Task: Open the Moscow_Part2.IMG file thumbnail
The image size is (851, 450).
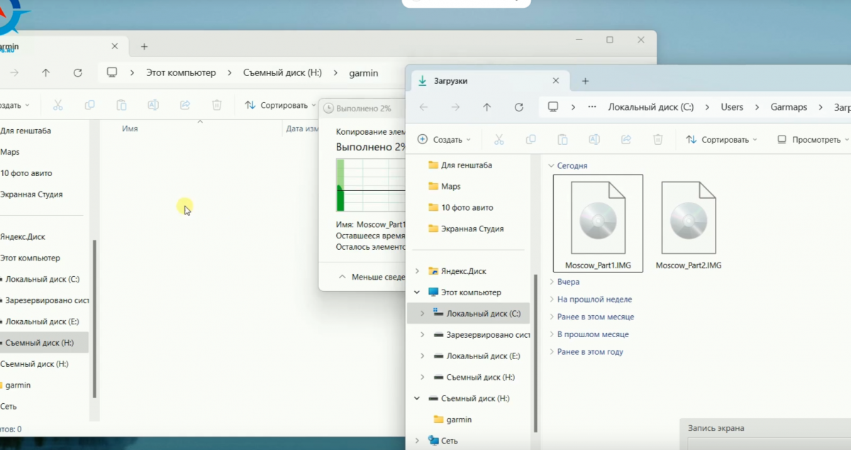Action: pos(688,219)
